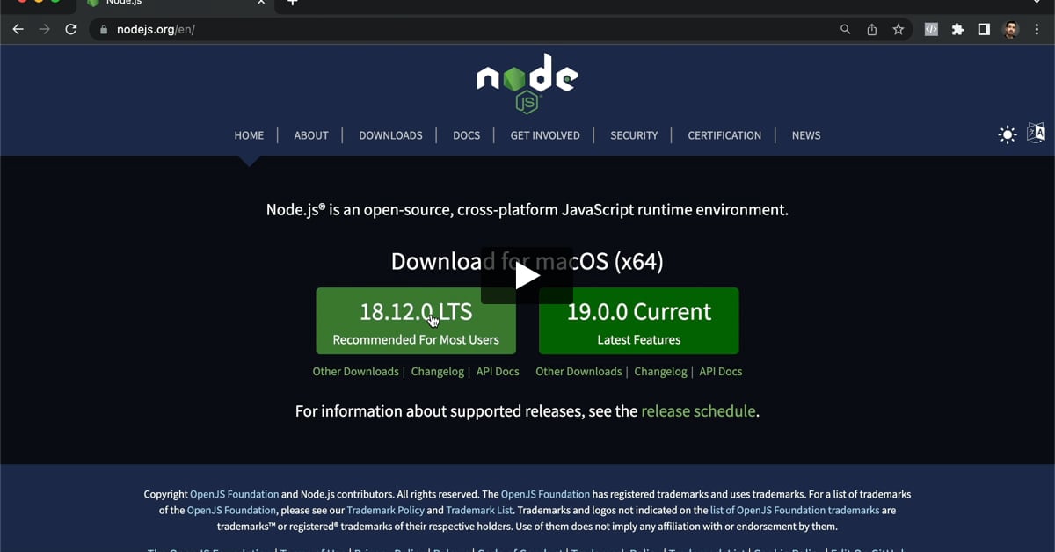
Task: Toggle dark/light theme sun icon
Action: click(x=1008, y=134)
